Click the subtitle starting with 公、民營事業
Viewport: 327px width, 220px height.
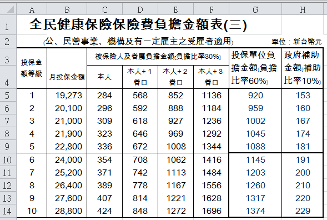[138, 41]
